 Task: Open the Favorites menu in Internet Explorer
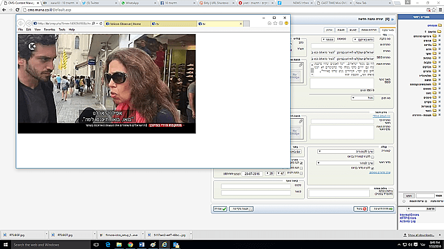click(49, 30)
